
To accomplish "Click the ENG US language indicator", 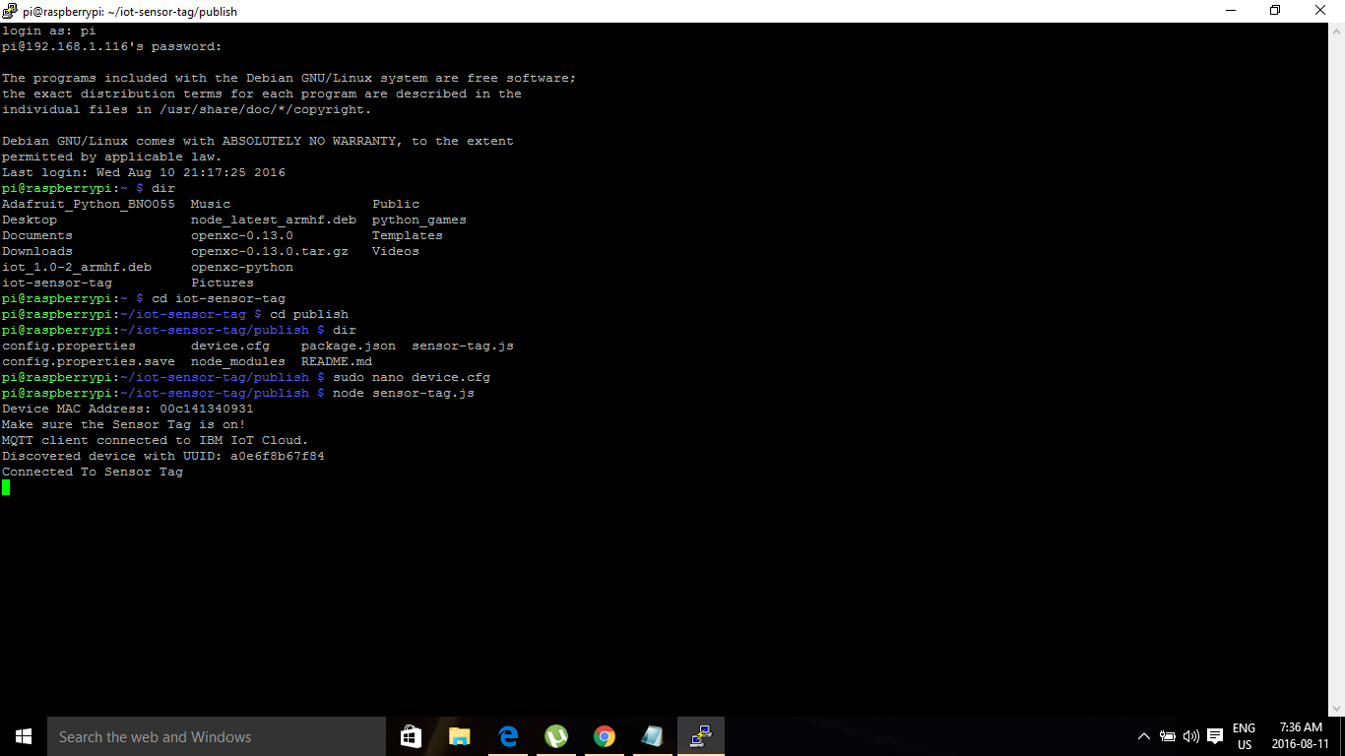I will tap(1245, 736).
